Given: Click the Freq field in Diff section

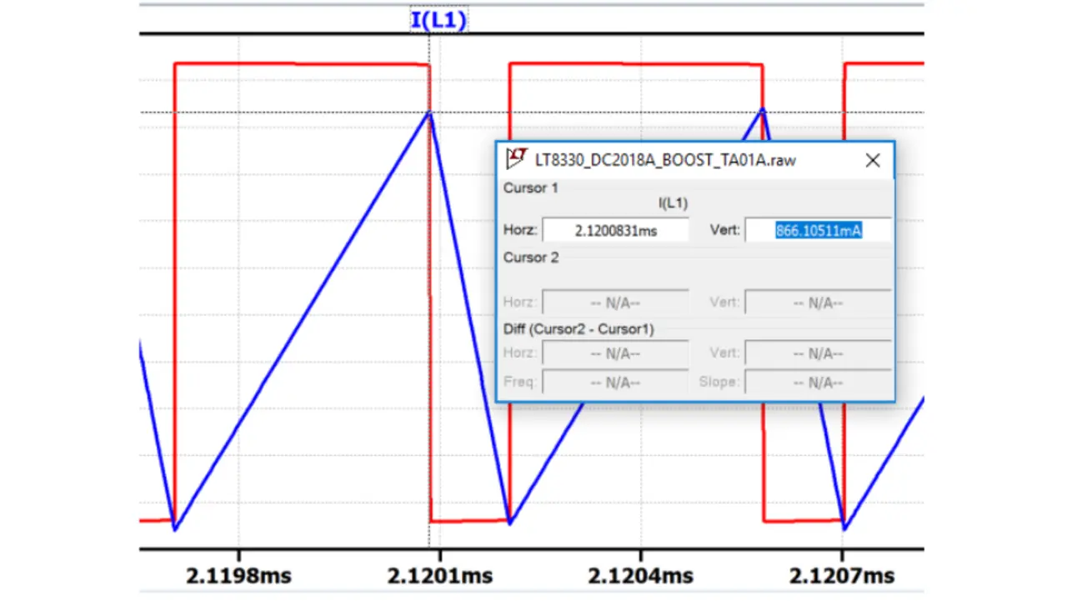Looking at the screenshot, I should pyautogui.click(x=615, y=383).
